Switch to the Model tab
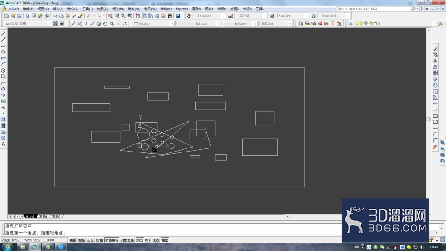 (30, 217)
